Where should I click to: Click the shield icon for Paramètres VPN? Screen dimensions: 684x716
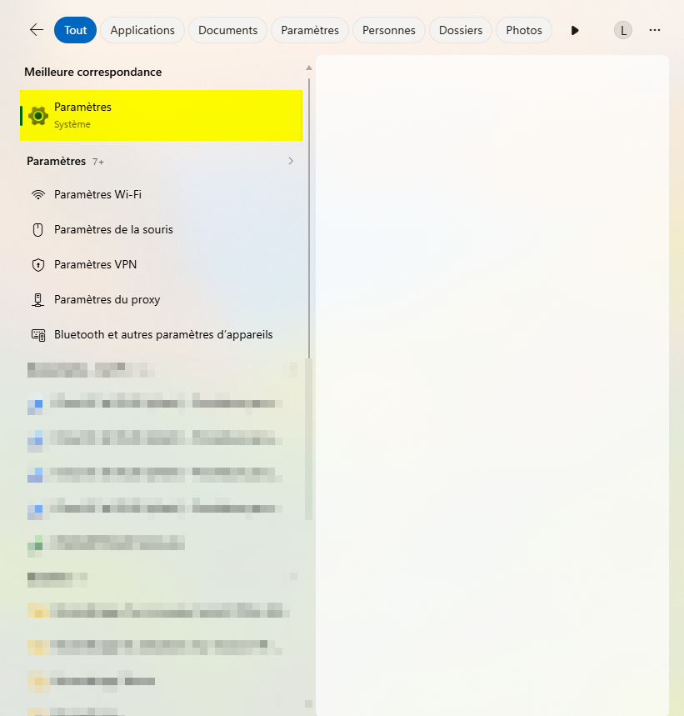pyautogui.click(x=38, y=265)
